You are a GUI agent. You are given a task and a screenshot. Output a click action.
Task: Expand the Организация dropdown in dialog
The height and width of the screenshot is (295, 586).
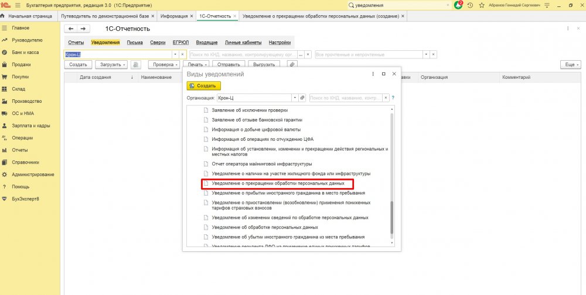coord(295,98)
